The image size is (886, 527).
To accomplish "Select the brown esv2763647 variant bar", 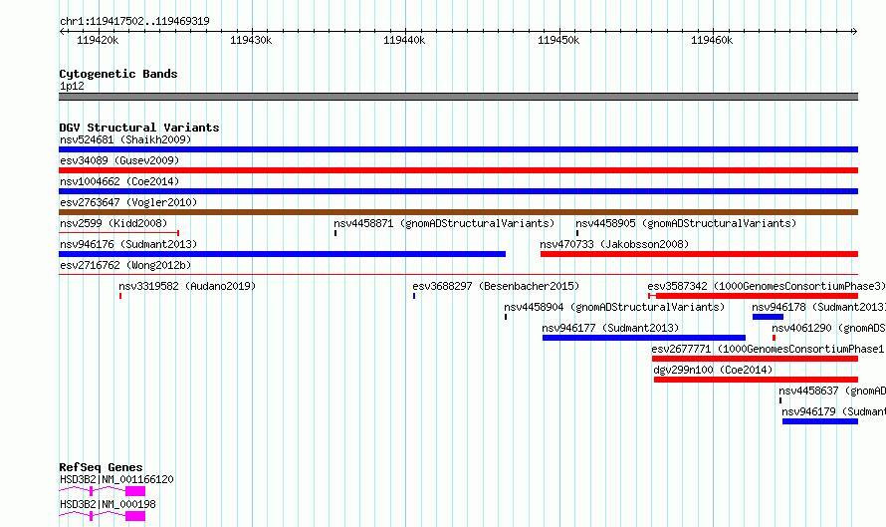I will (458, 212).
